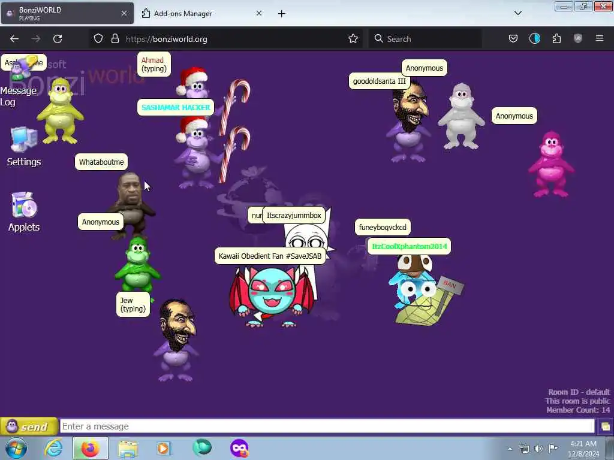The height and width of the screenshot is (460, 614).
Task: Click the Firefox taskbar icon
Action: [x=90, y=448]
